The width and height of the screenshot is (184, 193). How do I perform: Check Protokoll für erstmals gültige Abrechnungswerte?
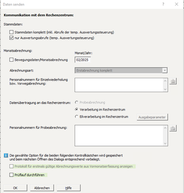[11, 166]
